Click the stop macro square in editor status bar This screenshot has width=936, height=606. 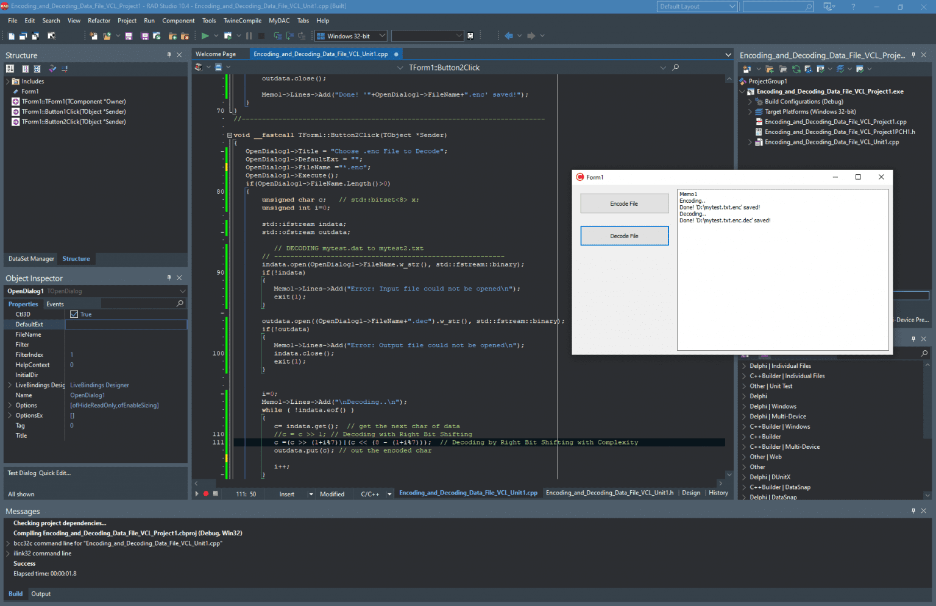pyautogui.click(x=216, y=494)
